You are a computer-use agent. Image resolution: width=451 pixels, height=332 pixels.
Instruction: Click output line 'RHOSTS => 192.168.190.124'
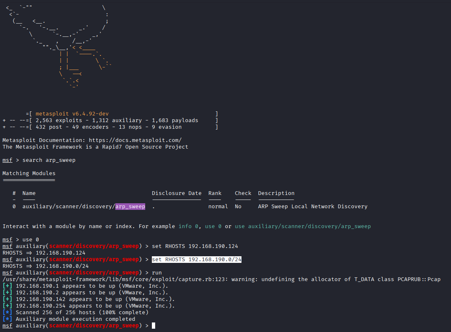tap(44, 253)
